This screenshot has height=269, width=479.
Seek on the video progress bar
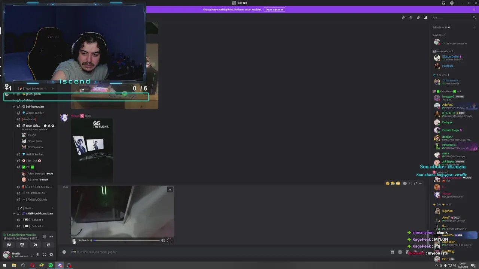point(126,241)
